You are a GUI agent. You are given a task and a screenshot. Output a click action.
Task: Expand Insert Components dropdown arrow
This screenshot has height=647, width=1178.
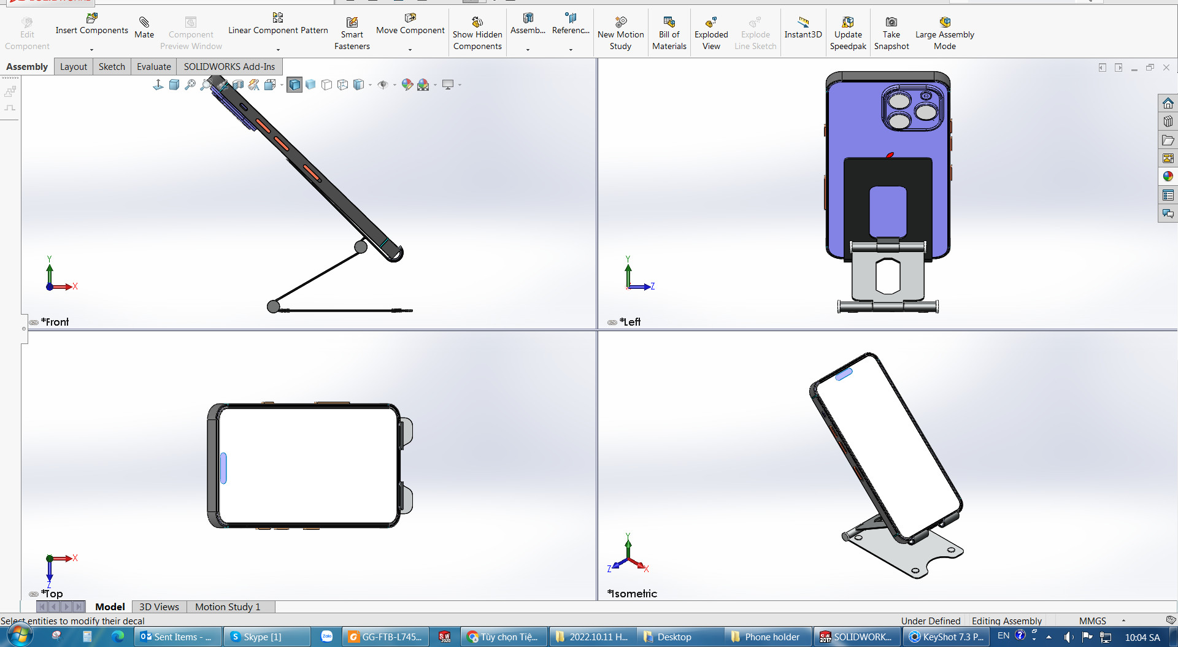pos(91,50)
